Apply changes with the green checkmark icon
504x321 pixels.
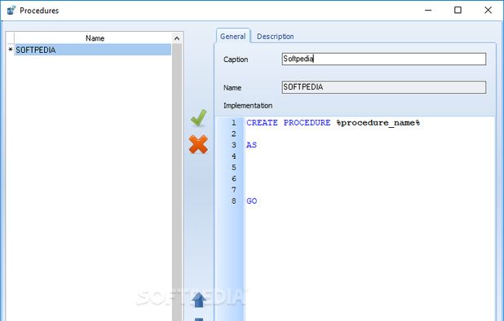(198, 117)
